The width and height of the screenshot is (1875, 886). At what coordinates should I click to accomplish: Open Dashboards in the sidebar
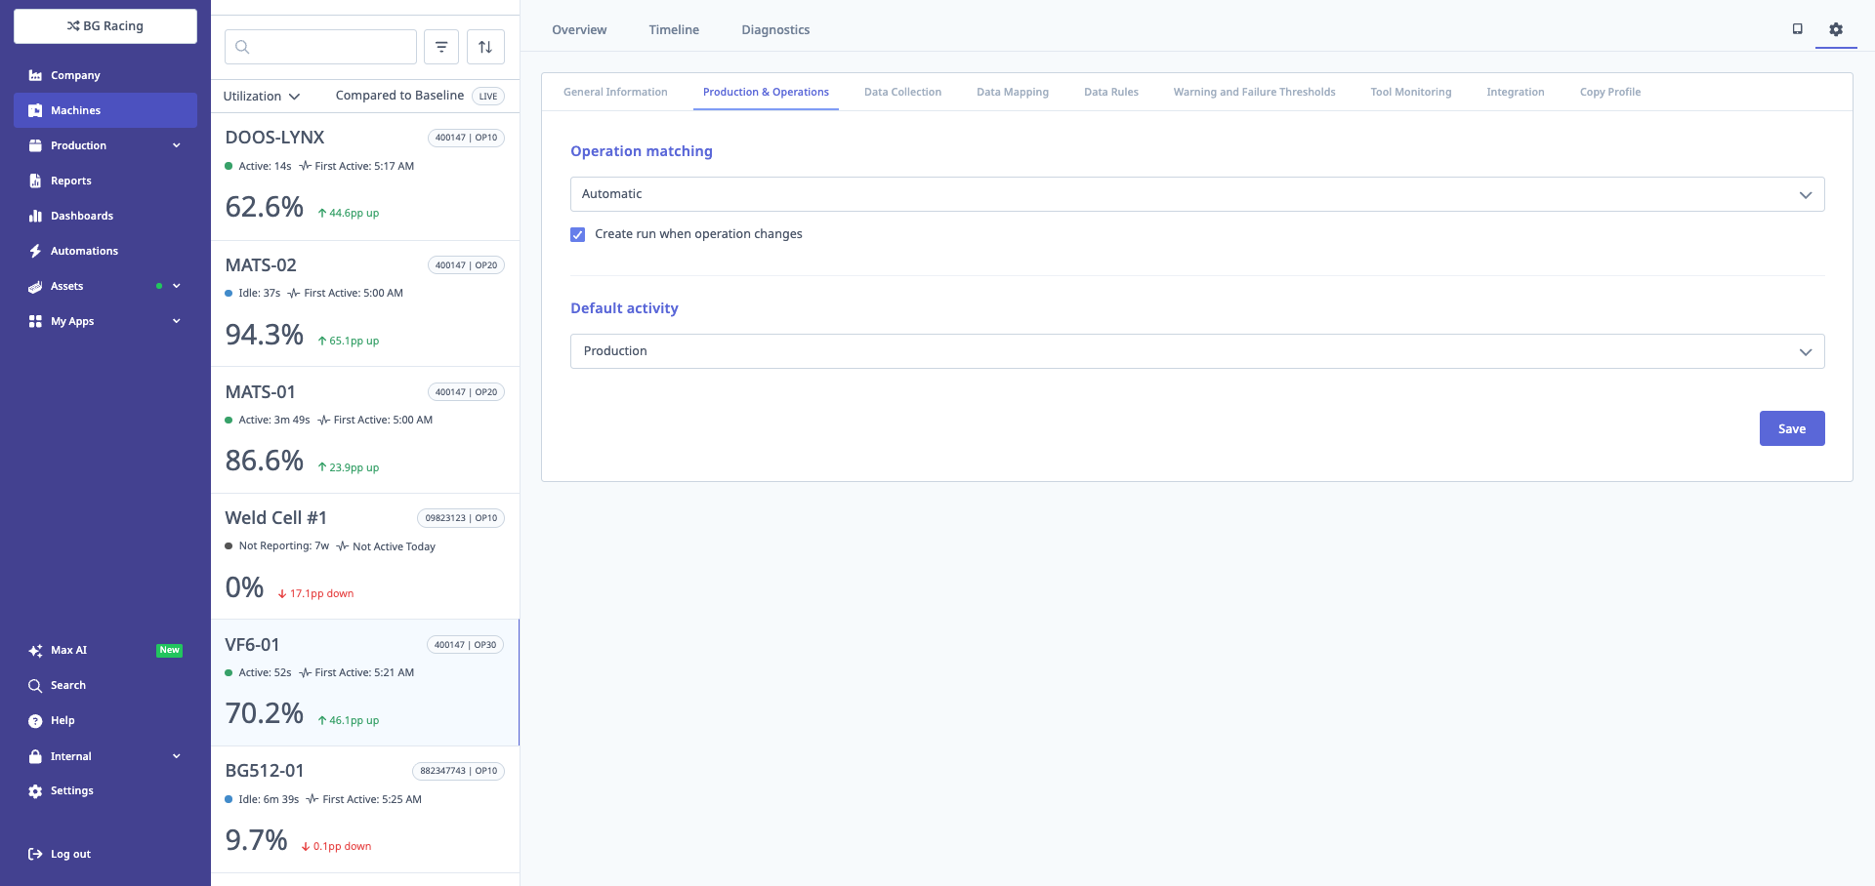coord(81,216)
